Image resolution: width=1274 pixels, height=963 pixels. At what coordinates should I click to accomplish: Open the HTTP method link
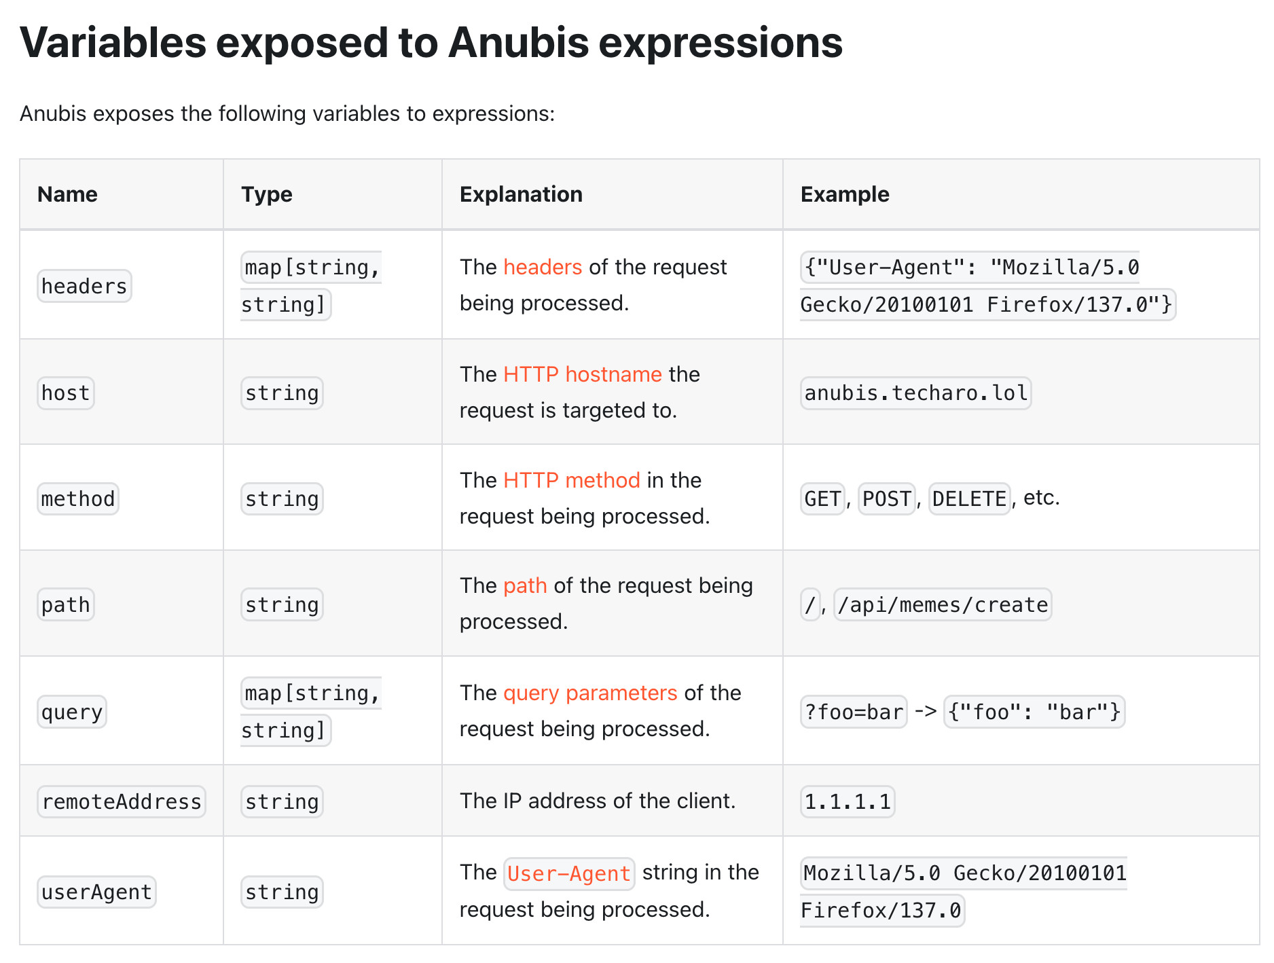click(572, 480)
